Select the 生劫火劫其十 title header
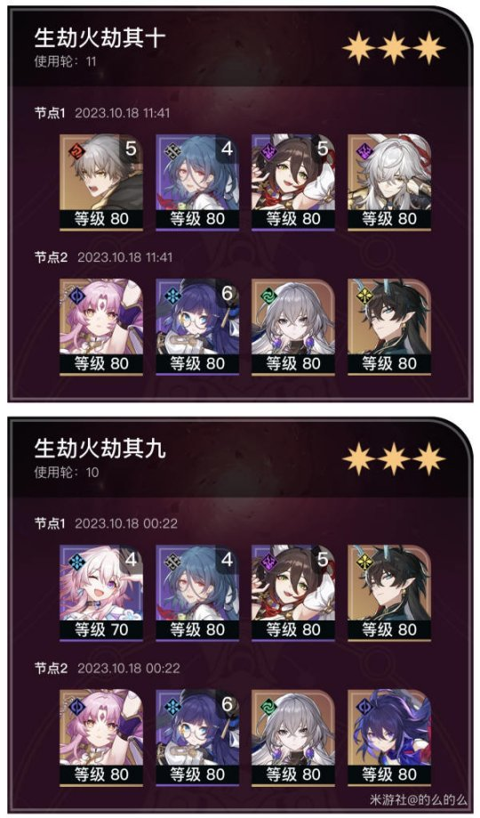This screenshot has height=818, width=480. tap(100, 38)
